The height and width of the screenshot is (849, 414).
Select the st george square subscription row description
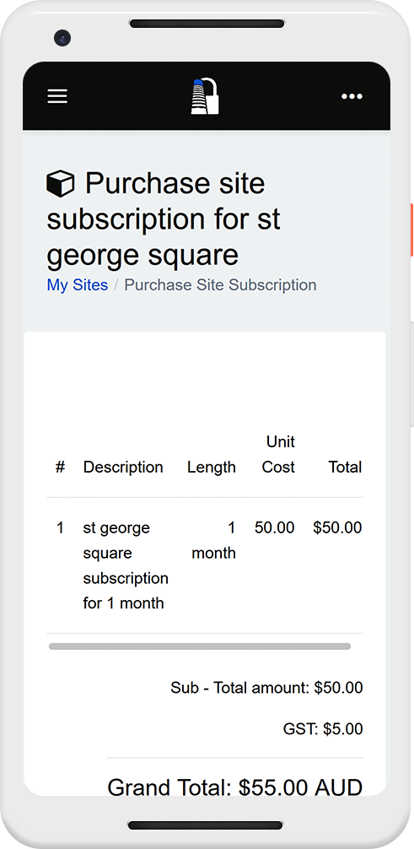click(126, 565)
